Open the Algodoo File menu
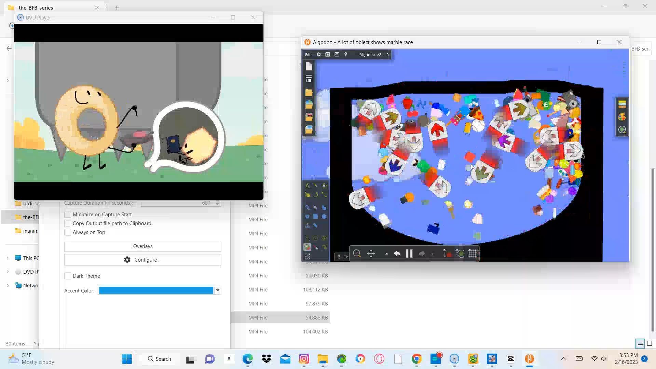 coord(308,55)
